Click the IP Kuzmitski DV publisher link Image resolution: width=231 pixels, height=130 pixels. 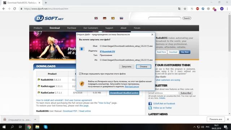108,51
